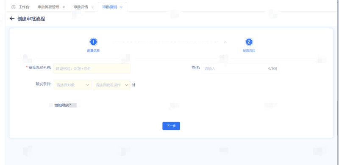
Task: Click the 创建审批流程 page title
Action: pos(31,19)
